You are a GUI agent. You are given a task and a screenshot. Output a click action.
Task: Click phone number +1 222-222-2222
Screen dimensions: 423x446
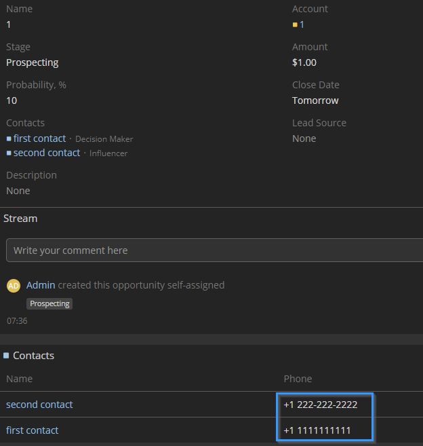coord(320,405)
